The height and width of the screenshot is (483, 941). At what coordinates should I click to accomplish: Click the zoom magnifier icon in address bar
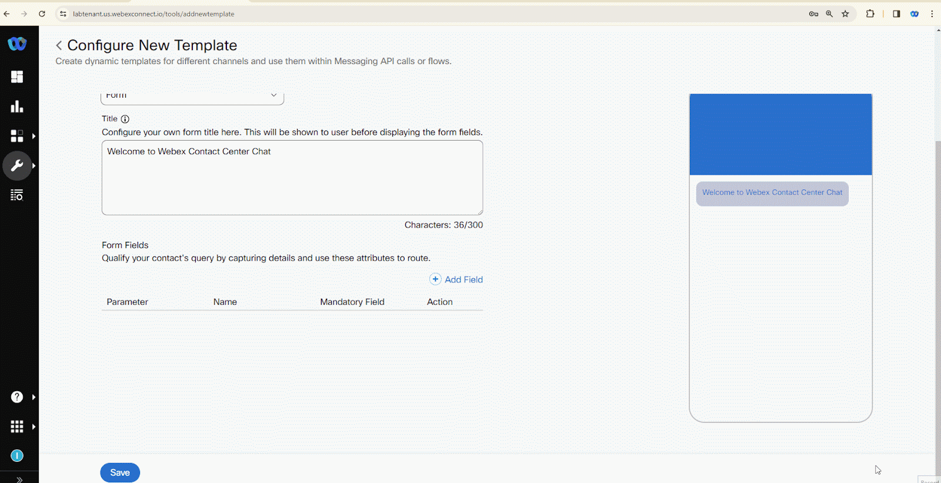(x=829, y=14)
